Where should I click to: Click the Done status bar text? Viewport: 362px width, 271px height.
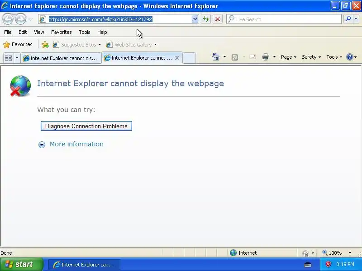(x=6, y=253)
